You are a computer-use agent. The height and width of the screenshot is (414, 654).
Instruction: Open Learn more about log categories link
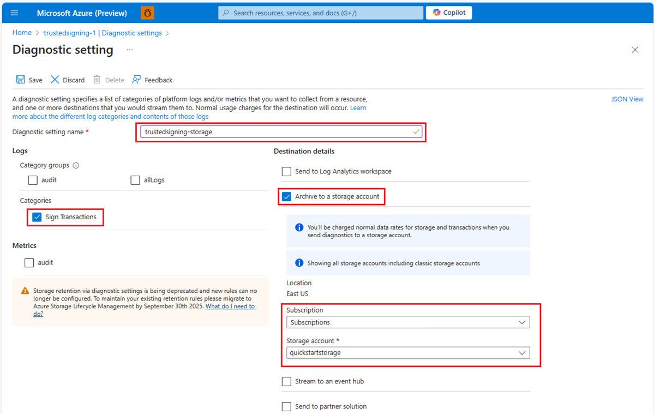111,117
